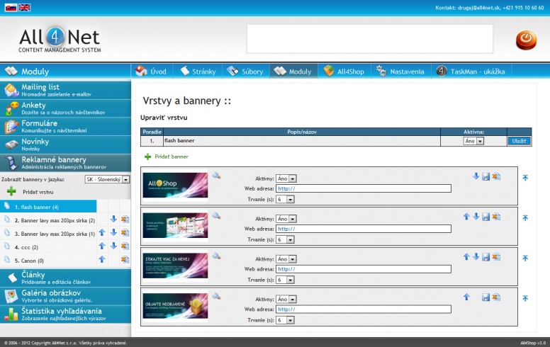The width and height of the screenshot is (550, 347).
Task: Move third banner up using arrow
Action: point(466,257)
